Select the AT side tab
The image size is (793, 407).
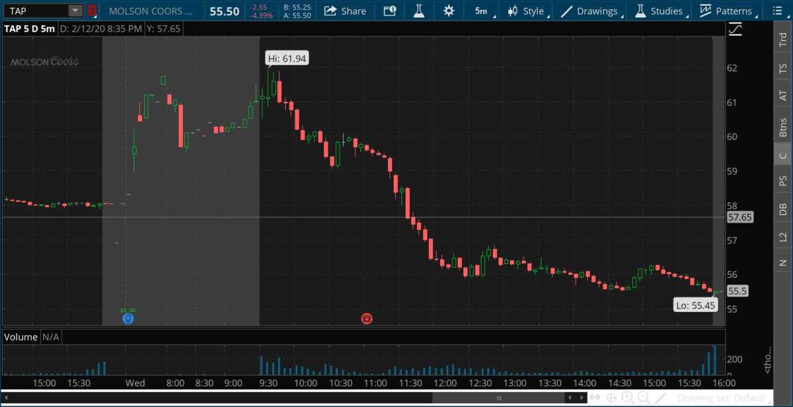point(783,96)
